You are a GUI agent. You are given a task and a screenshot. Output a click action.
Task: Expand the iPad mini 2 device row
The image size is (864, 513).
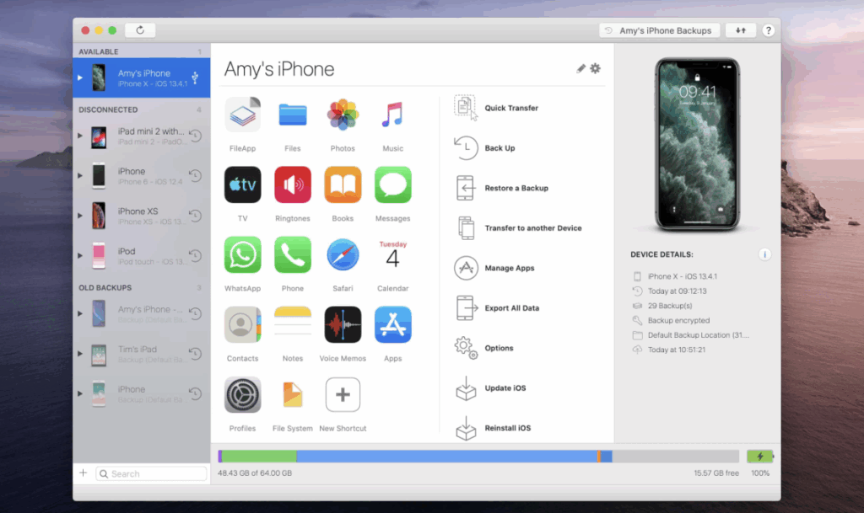point(80,136)
